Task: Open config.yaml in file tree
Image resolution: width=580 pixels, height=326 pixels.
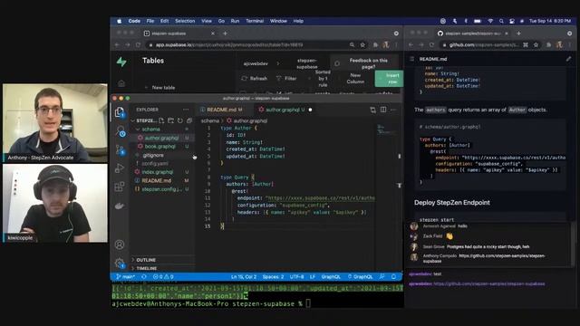Action: (x=155, y=163)
